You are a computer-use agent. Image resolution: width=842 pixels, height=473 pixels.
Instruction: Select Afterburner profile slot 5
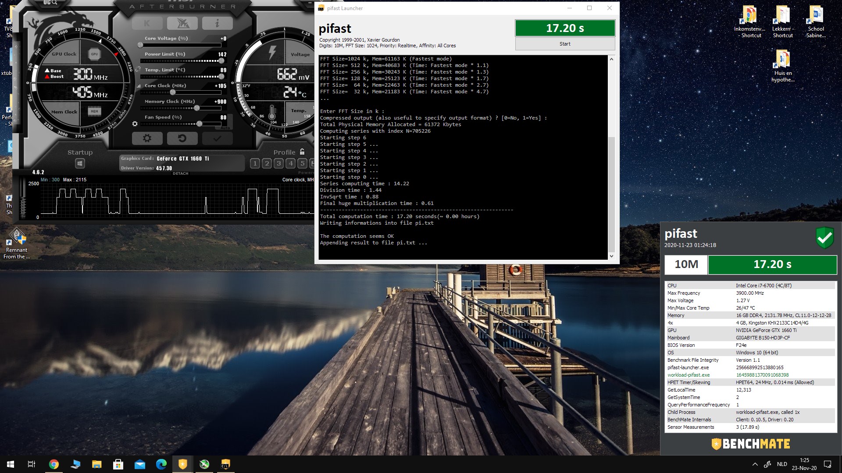302,163
